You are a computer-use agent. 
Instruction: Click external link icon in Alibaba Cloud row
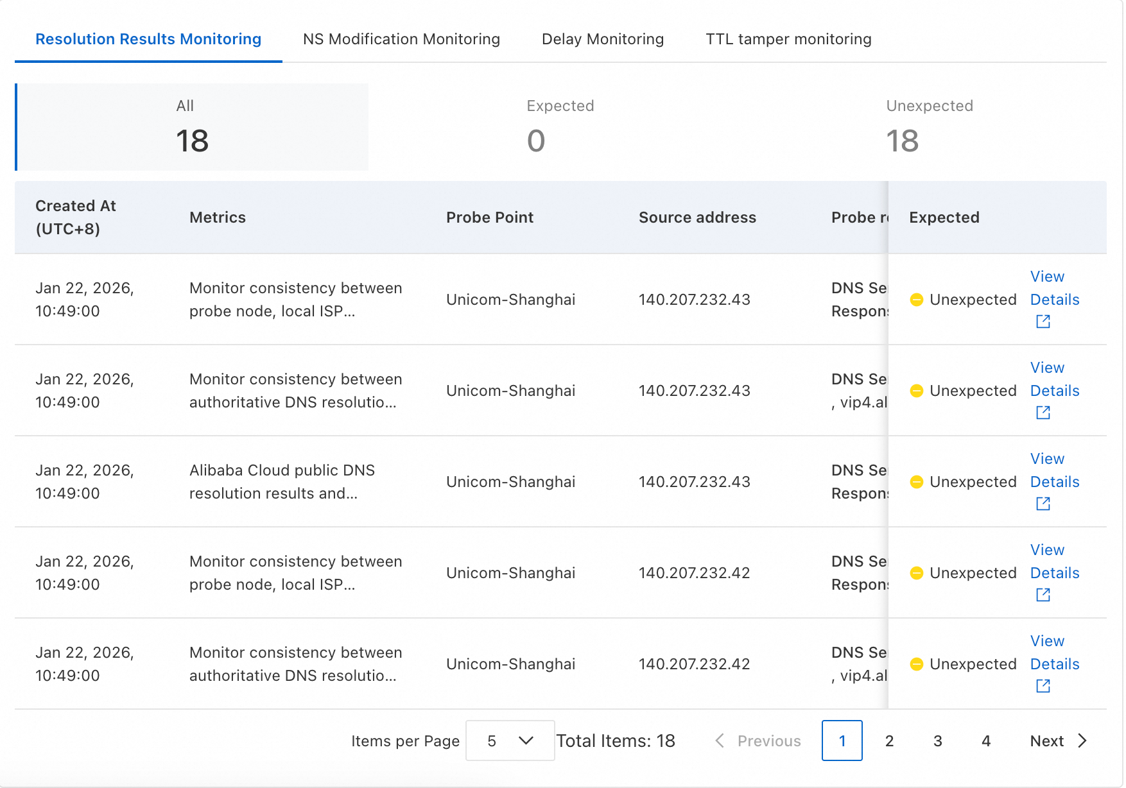tap(1043, 504)
